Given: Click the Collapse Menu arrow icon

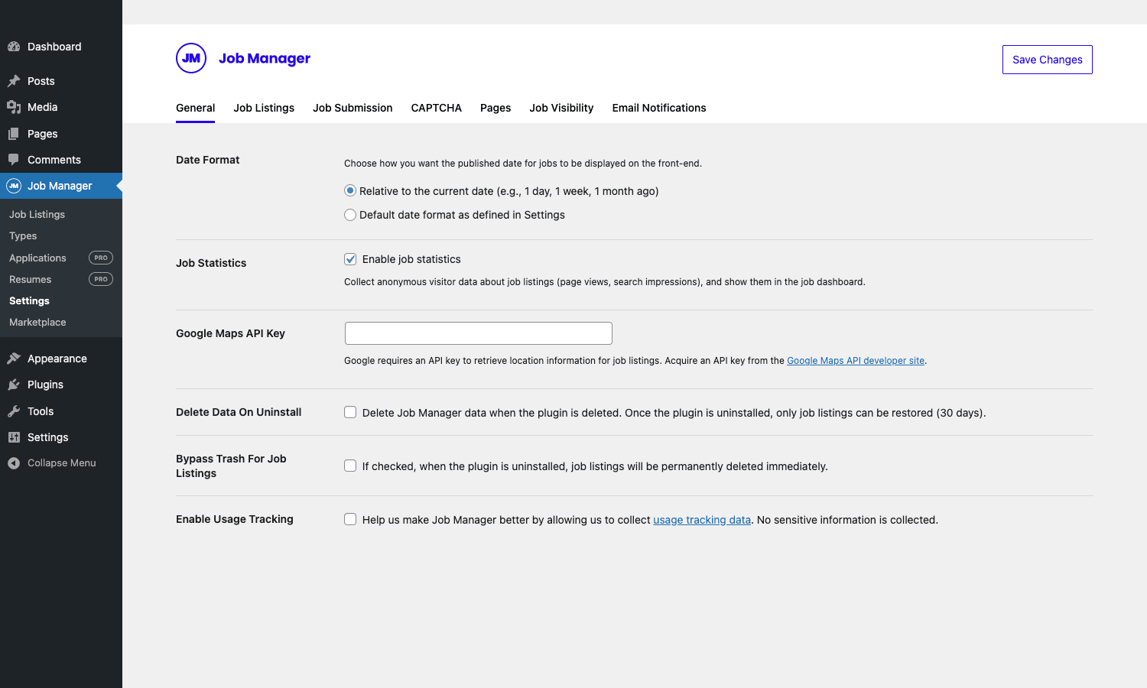Looking at the screenshot, I should pyautogui.click(x=14, y=463).
